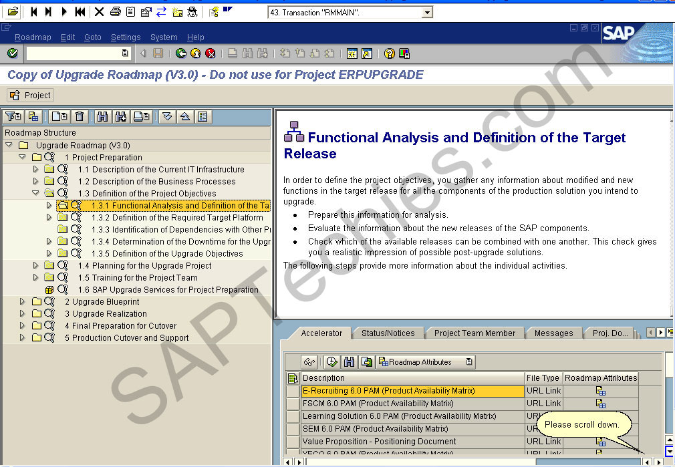Viewport: 675px width, 467px height.
Task: Expand the 5 Production Cutover and Support node
Action: pyautogui.click(x=22, y=338)
